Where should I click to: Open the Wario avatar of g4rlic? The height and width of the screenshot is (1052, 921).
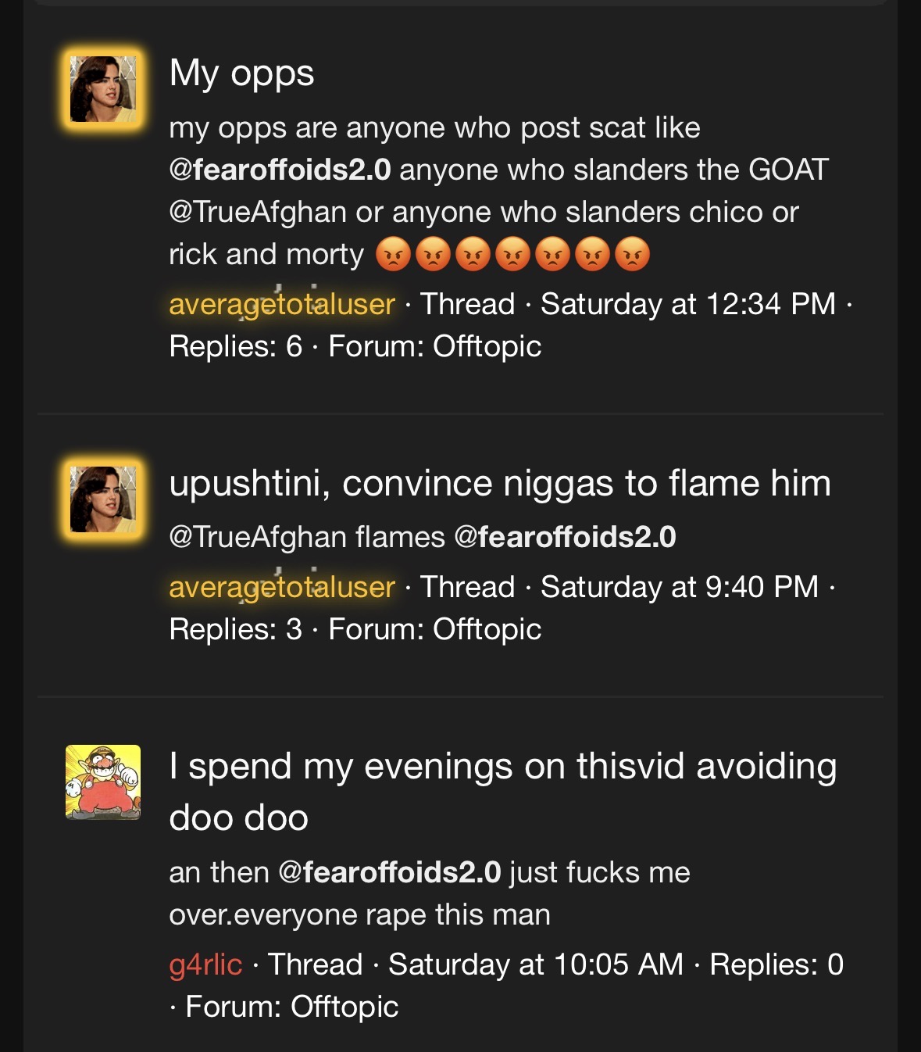[x=103, y=782]
